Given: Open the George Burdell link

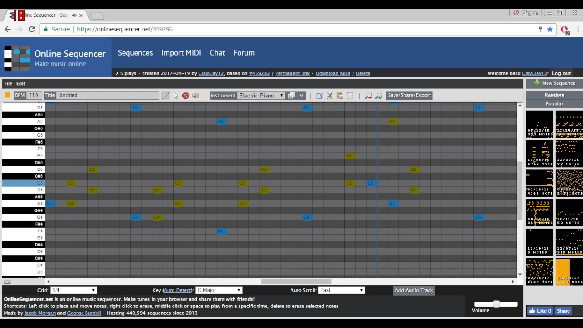Looking at the screenshot, I should tap(84, 313).
